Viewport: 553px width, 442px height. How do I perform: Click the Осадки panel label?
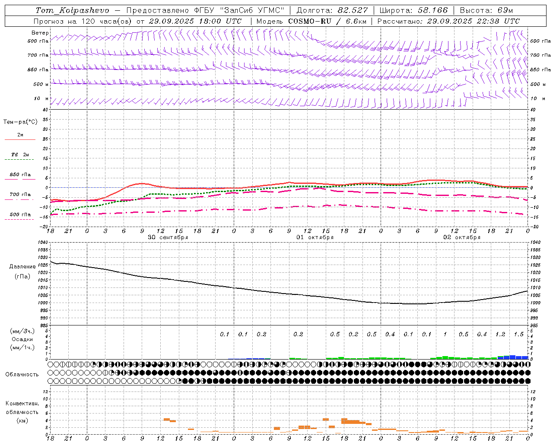tap(22, 339)
